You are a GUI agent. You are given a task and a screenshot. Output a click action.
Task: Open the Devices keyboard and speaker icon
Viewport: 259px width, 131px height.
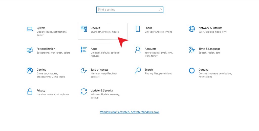pyautogui.click(x=84, y=29)
